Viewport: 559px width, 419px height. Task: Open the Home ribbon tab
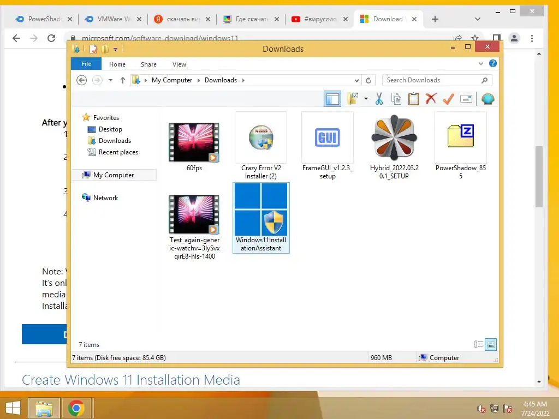117,64
